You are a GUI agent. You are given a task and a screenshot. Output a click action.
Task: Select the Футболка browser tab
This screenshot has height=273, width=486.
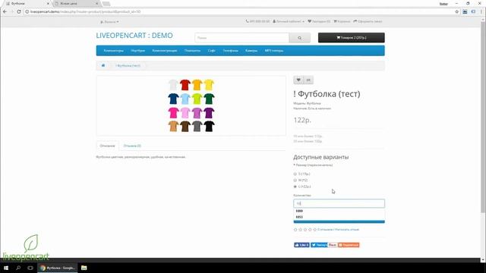click(x=27, y=3)
